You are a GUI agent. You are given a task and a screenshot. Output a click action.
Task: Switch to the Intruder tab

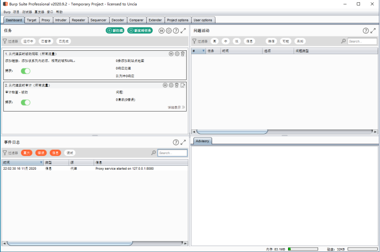60,20
